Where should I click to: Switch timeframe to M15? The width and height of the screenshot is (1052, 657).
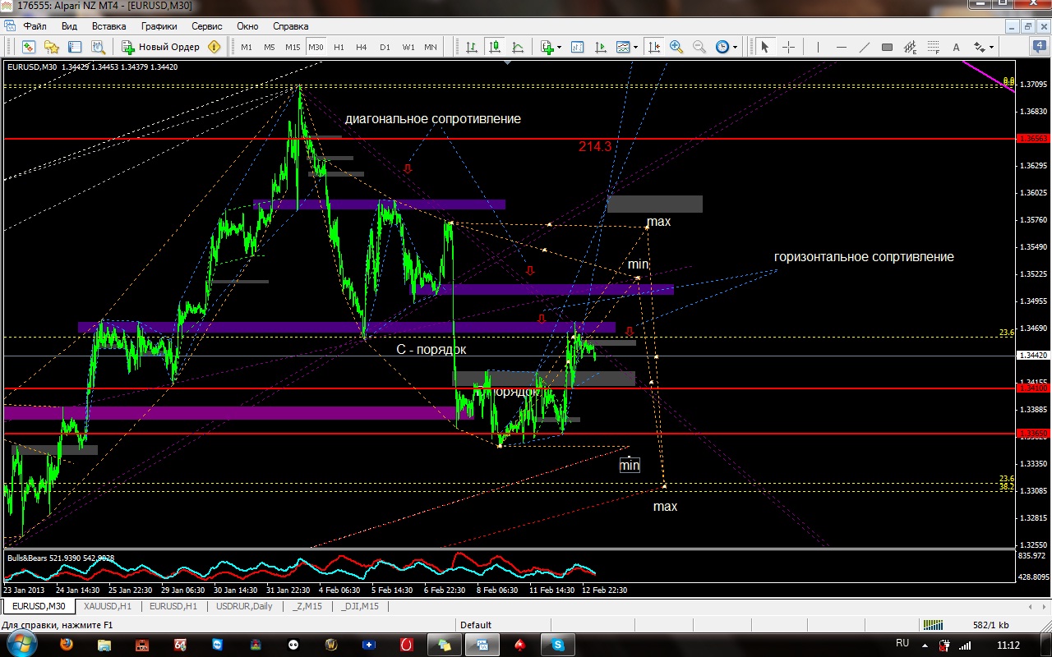(293, 47)
